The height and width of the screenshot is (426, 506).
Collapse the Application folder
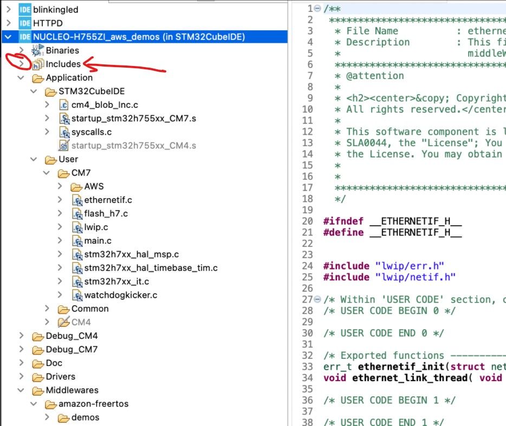click(x=21, y=78)
